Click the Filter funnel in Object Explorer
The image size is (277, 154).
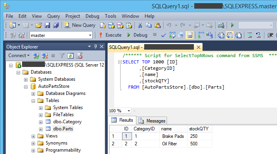(x=61, y=56)
